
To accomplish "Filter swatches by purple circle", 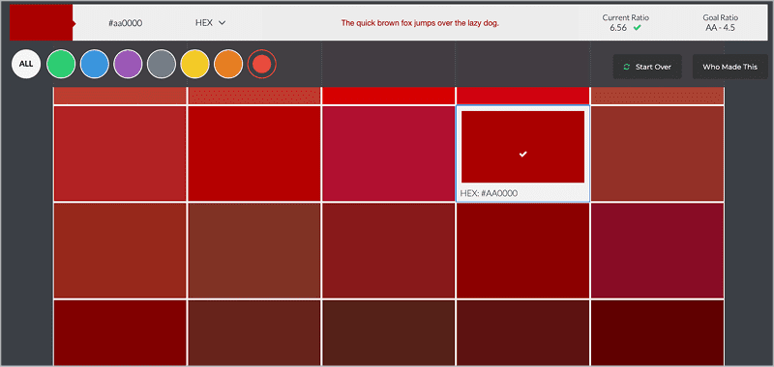I will coord(128,64).
